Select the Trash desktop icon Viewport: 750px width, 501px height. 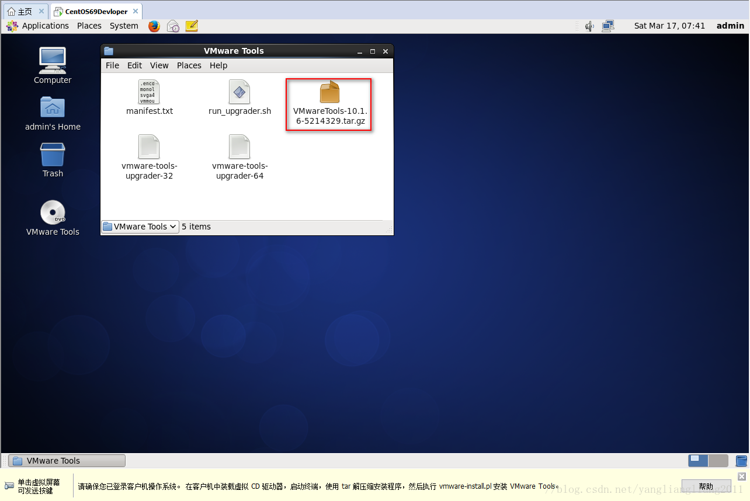pos(53,154)
